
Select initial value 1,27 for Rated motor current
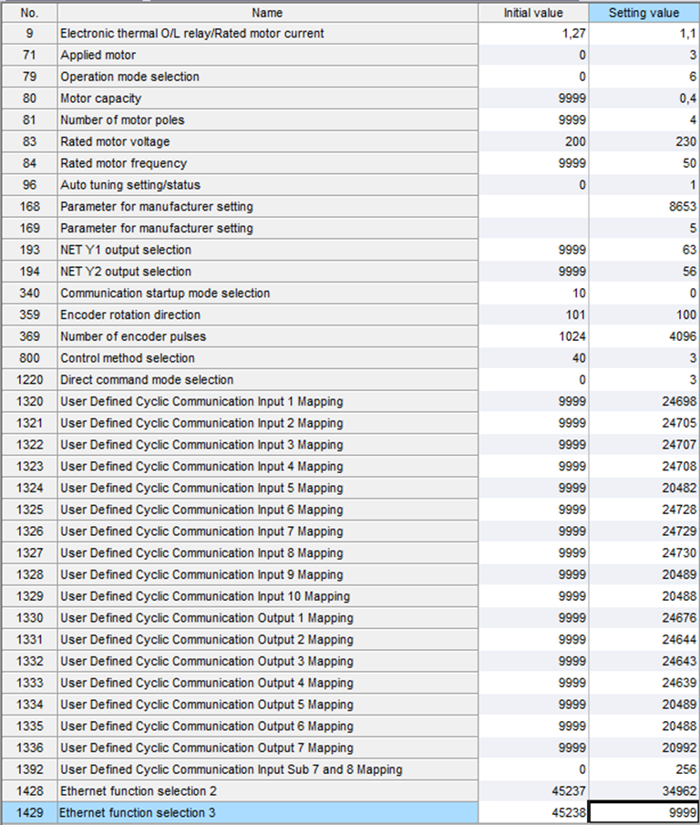point(533,34)
